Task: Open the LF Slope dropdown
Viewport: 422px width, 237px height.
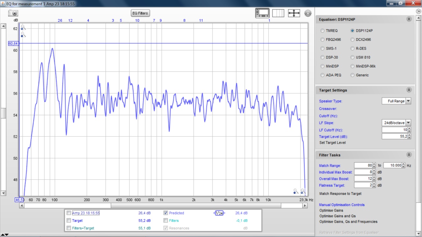Action: coord(408,123)
